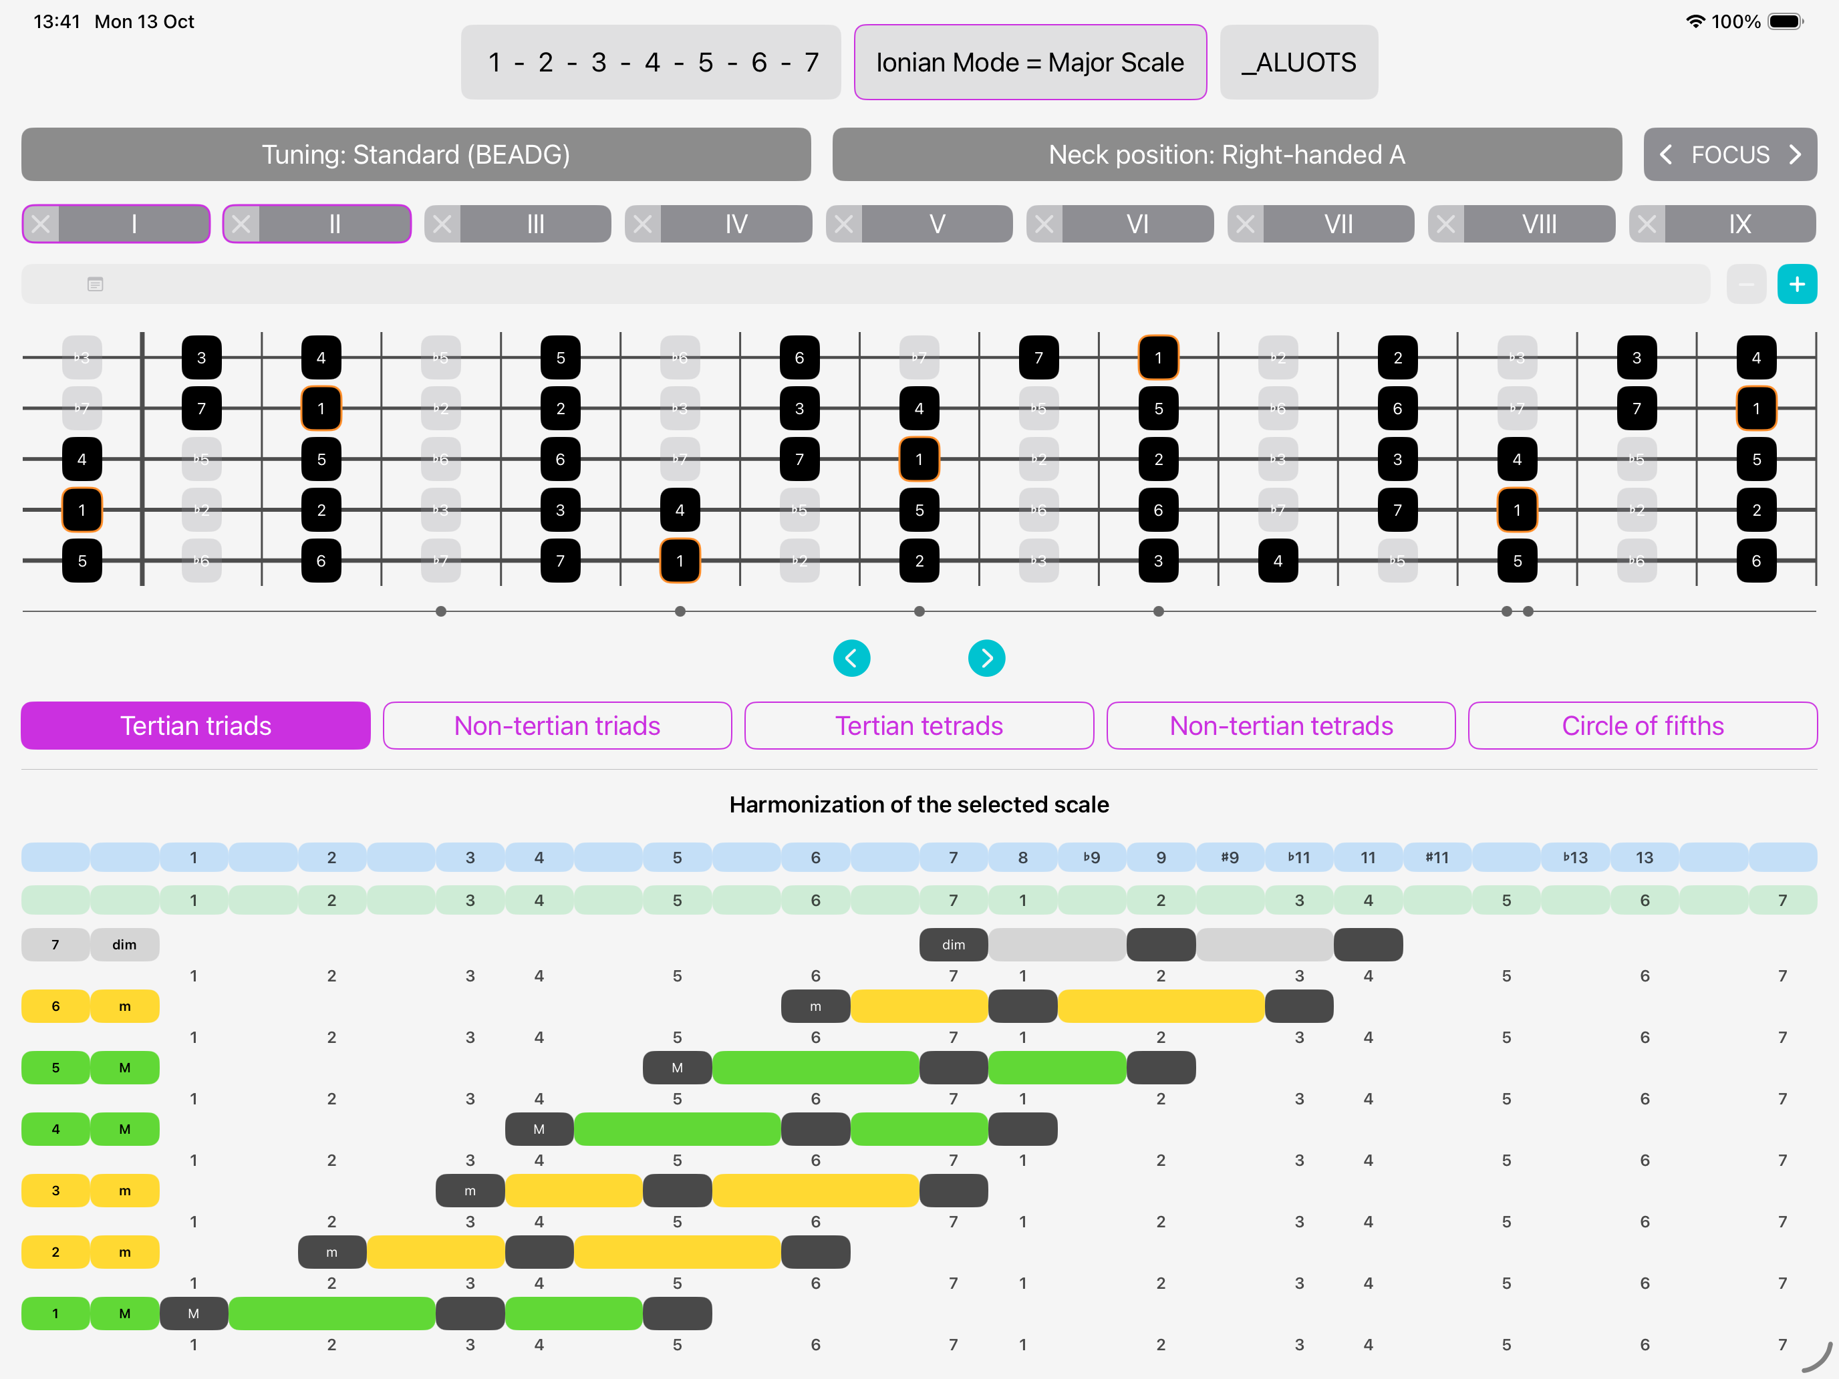Tap FOCUS right chevron
Screen dimensions: 1839x1379
(x=1795, y=154)
